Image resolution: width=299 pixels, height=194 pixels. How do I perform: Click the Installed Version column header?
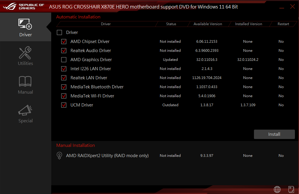[x=248, y=24]
